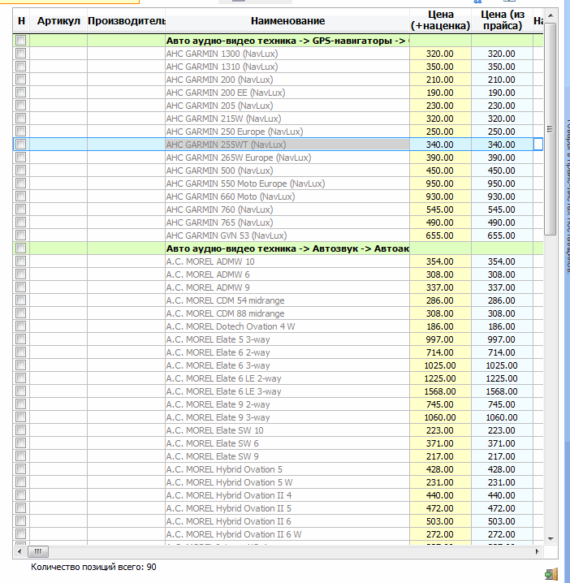Select row AHC GARMIN 1310 (NavLux)
This screenshot has height=583, width=570.
279,67
